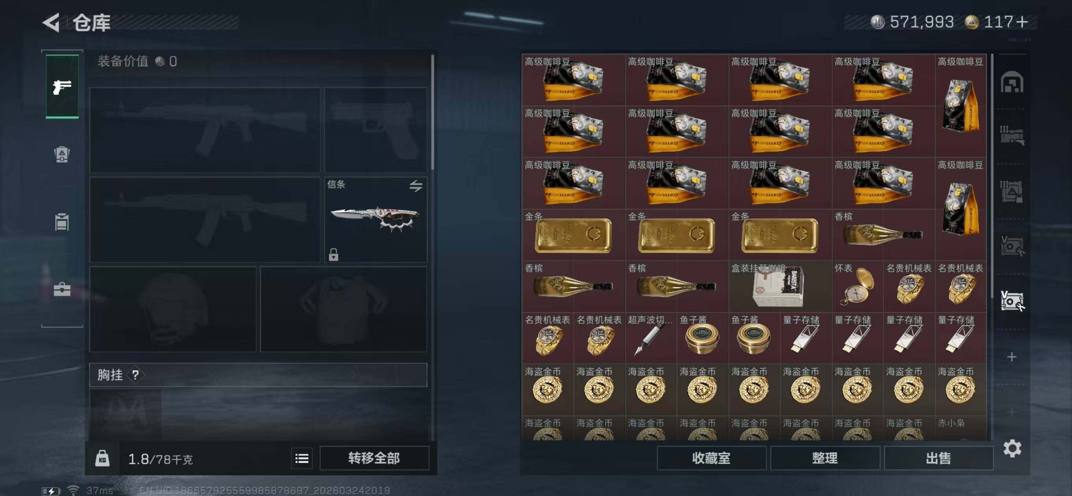
Task: Click the 转移全部 button
Action: [x=374, y=458]
